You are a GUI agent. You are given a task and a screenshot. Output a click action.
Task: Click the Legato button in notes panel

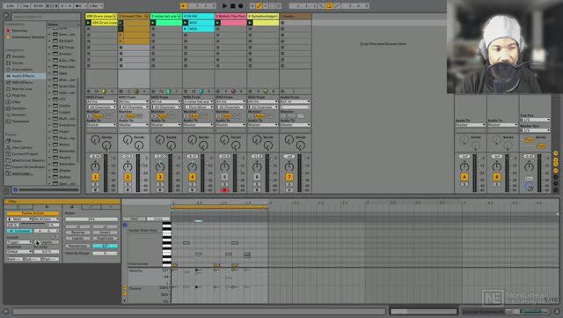coord(77,238)
